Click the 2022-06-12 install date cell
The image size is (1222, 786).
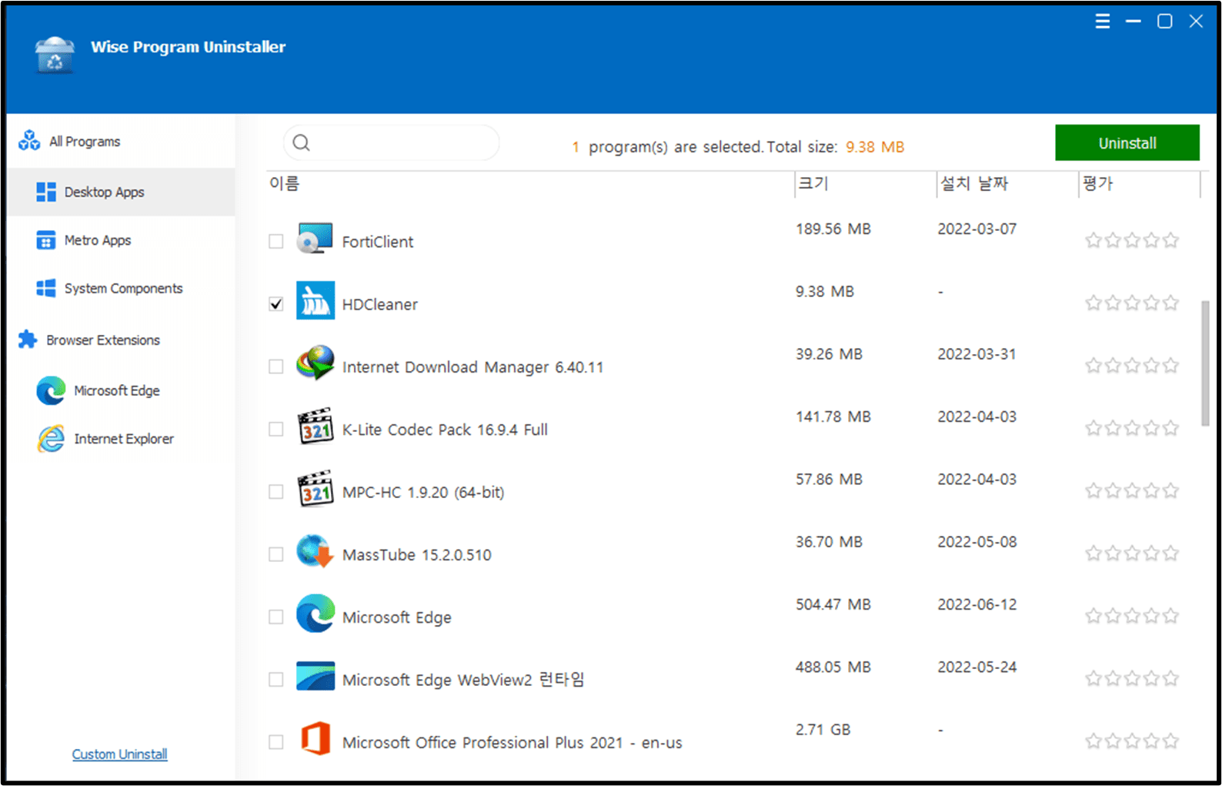tap(977, 605)
